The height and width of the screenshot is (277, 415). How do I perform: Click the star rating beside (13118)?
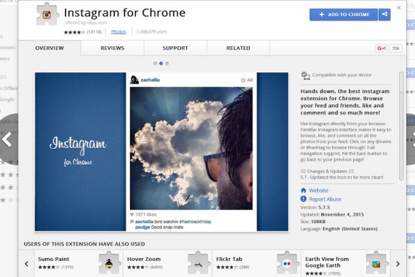(x=74, y=33)
